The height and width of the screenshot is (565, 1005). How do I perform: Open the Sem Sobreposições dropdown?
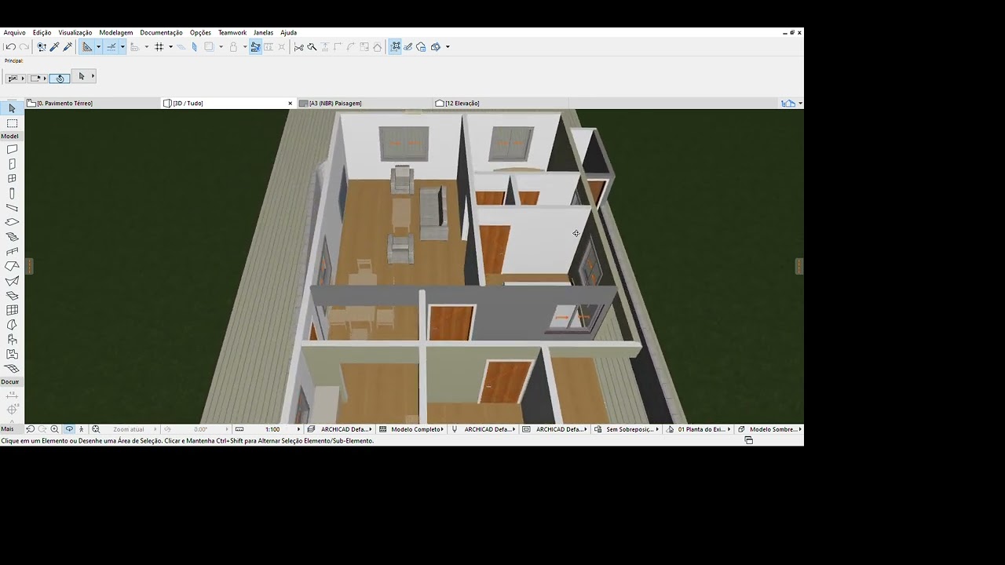coord(626,429)
